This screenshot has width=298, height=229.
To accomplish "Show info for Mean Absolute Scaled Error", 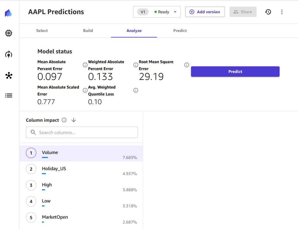I will (85, 90).
